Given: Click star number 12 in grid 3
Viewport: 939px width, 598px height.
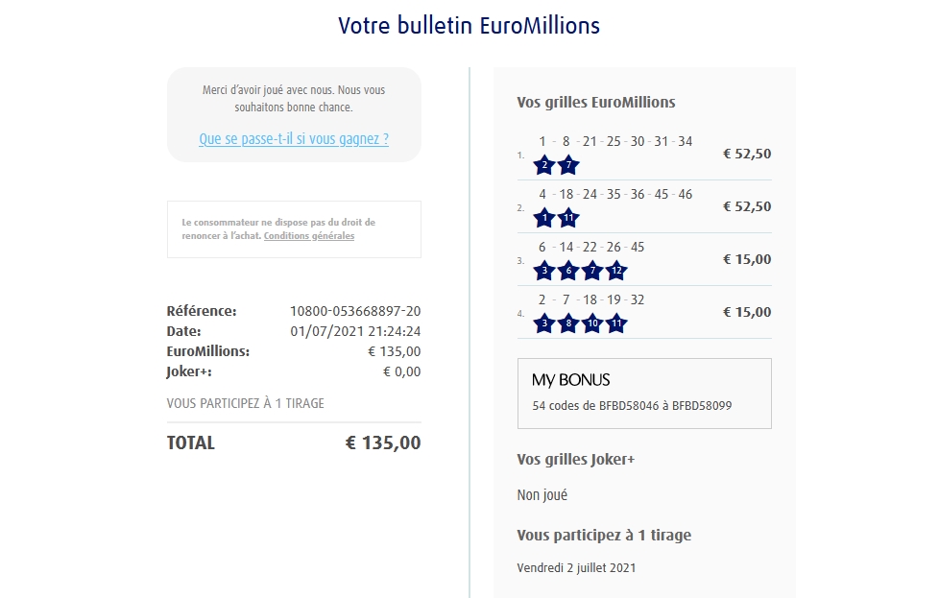Looking at the screenshot, I should (x=616, y=271).
